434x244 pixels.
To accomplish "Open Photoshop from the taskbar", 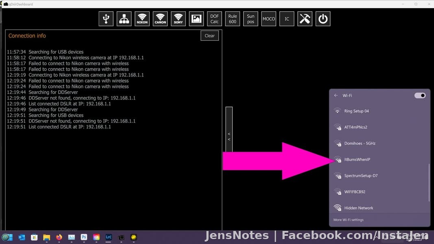I will [84, 237].
